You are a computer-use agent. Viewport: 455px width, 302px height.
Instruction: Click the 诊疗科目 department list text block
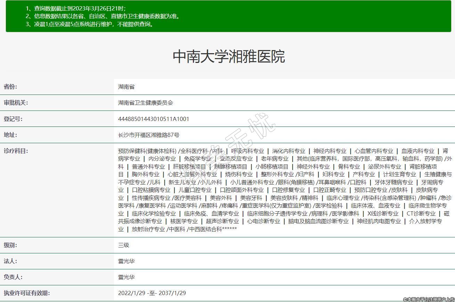click(284, 190)
